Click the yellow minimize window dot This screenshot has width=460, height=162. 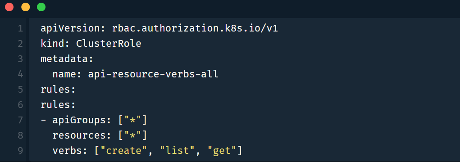coord(26,7)
